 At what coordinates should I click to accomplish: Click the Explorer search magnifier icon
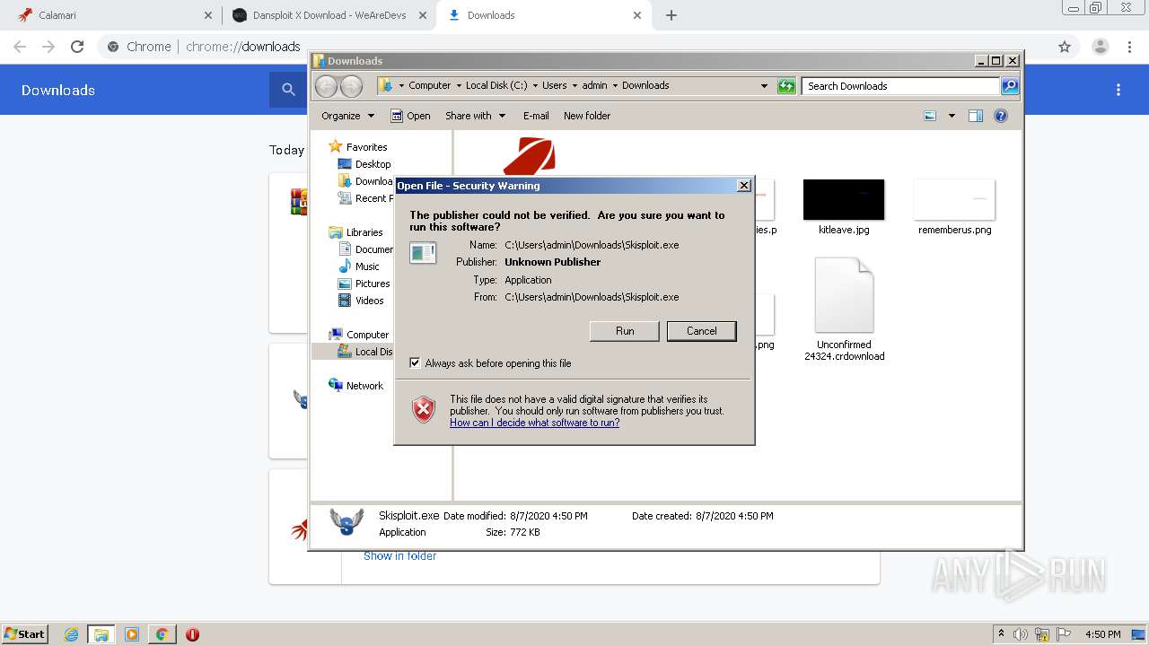click(1010, 86)
